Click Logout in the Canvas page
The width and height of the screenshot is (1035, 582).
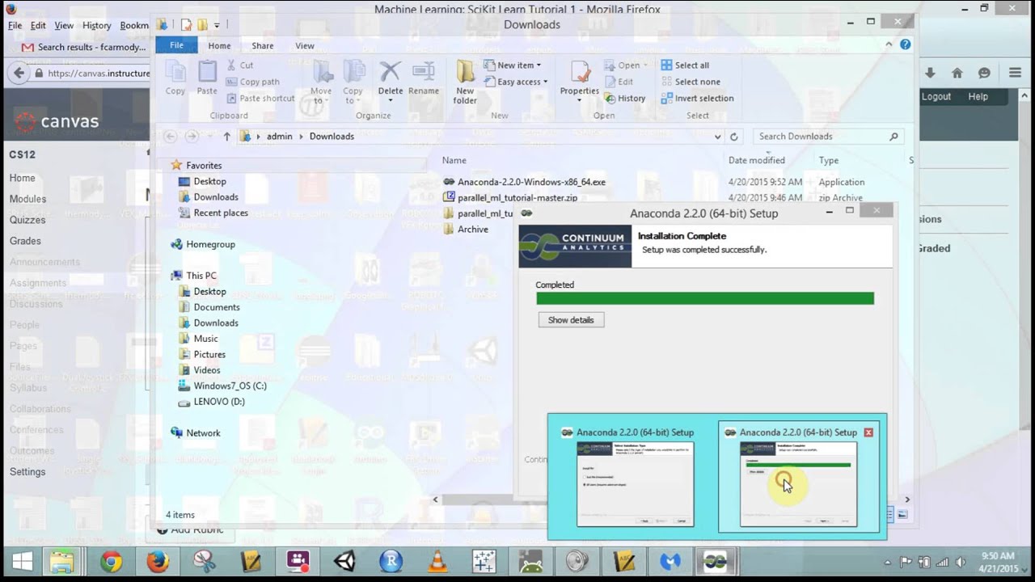point(936,96)
